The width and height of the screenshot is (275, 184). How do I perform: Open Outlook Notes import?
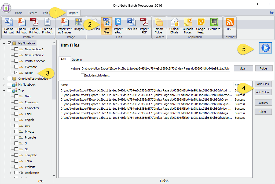(x=188, y=26)
